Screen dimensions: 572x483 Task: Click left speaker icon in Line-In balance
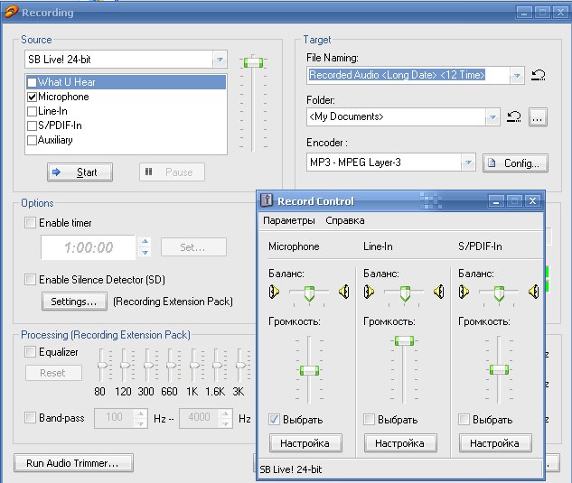click(370, 292)
